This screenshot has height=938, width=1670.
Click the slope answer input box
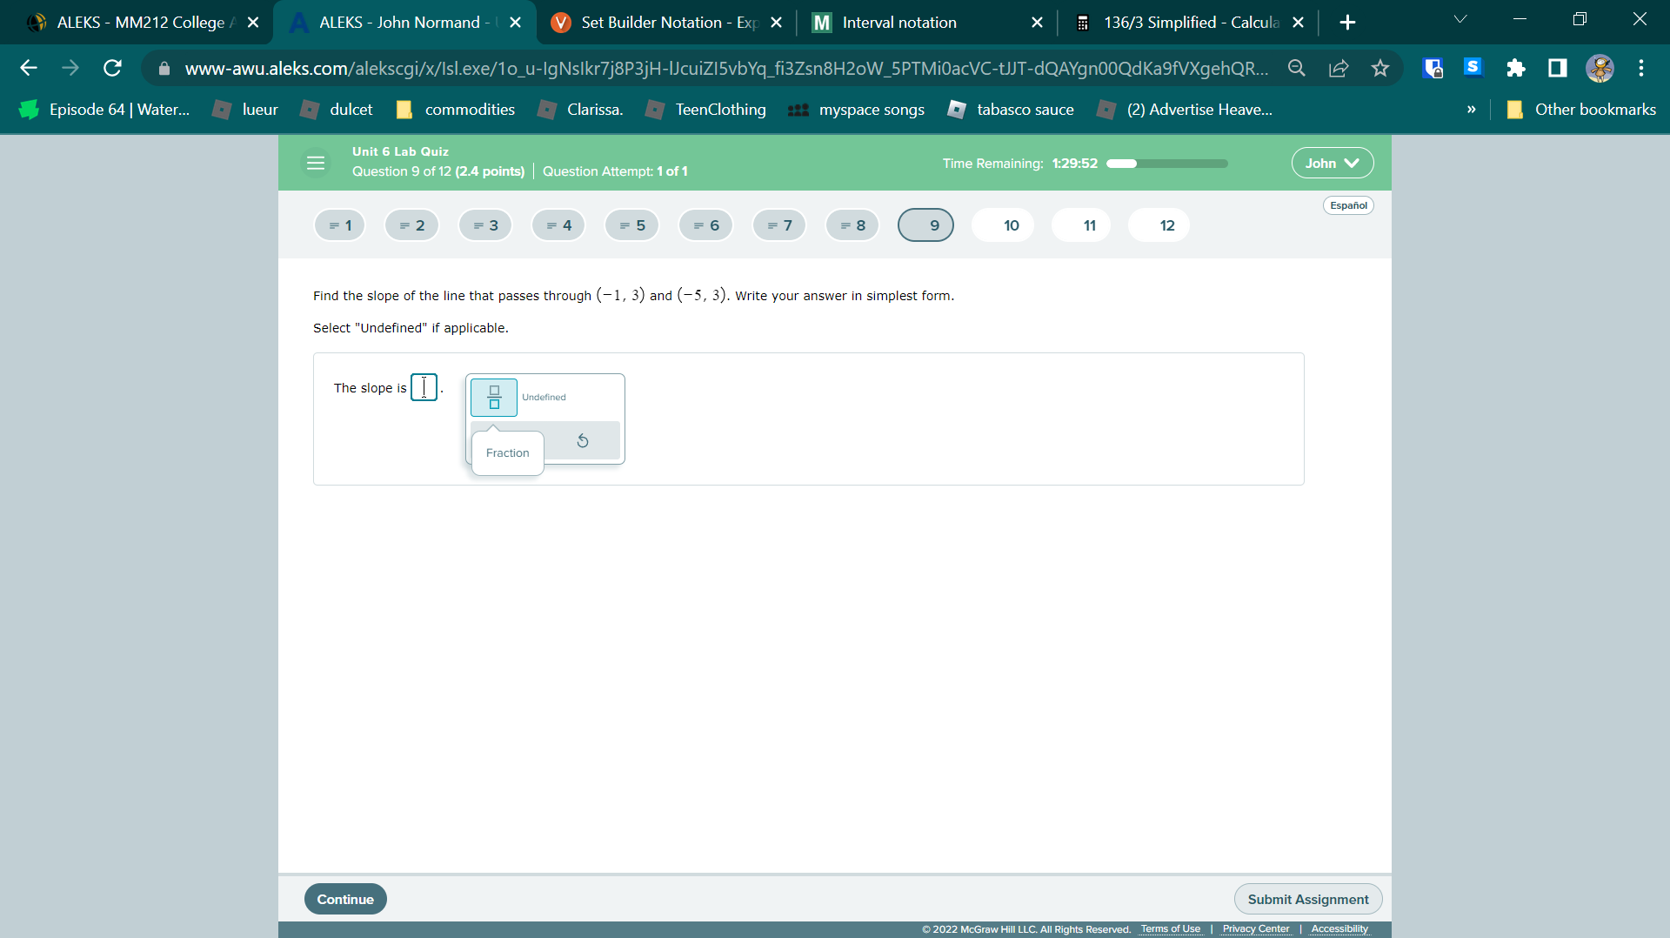coord(424,387)
